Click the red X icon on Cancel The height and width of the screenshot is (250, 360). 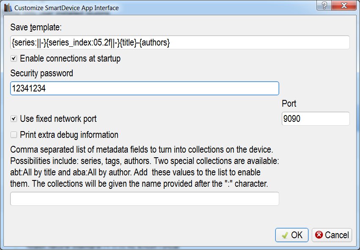point(319,235)
